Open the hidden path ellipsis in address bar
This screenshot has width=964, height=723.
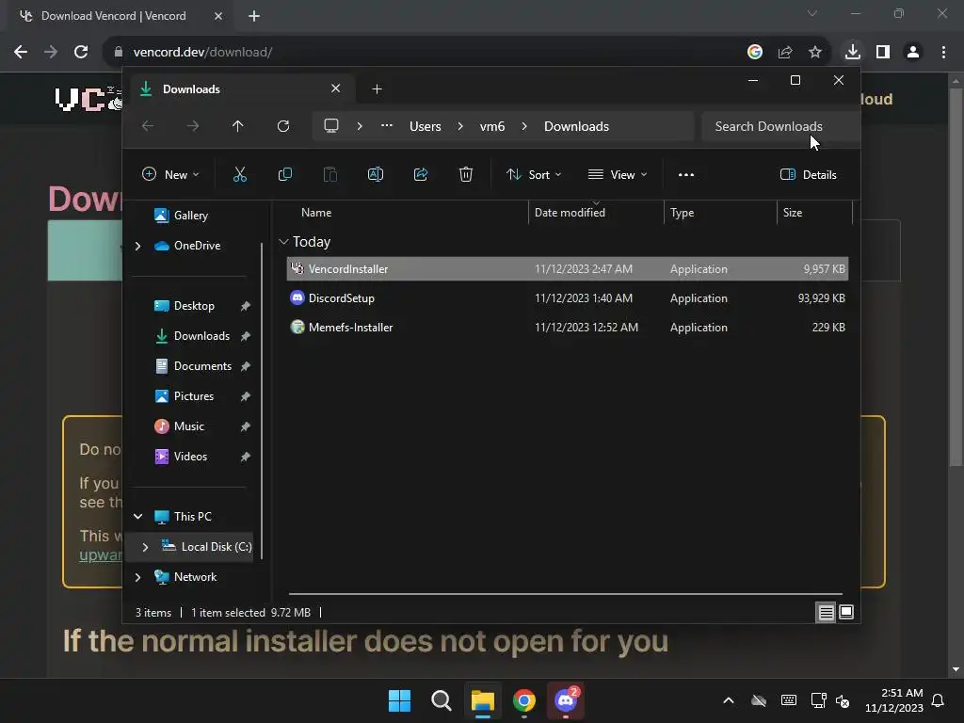tap(387, 125)
